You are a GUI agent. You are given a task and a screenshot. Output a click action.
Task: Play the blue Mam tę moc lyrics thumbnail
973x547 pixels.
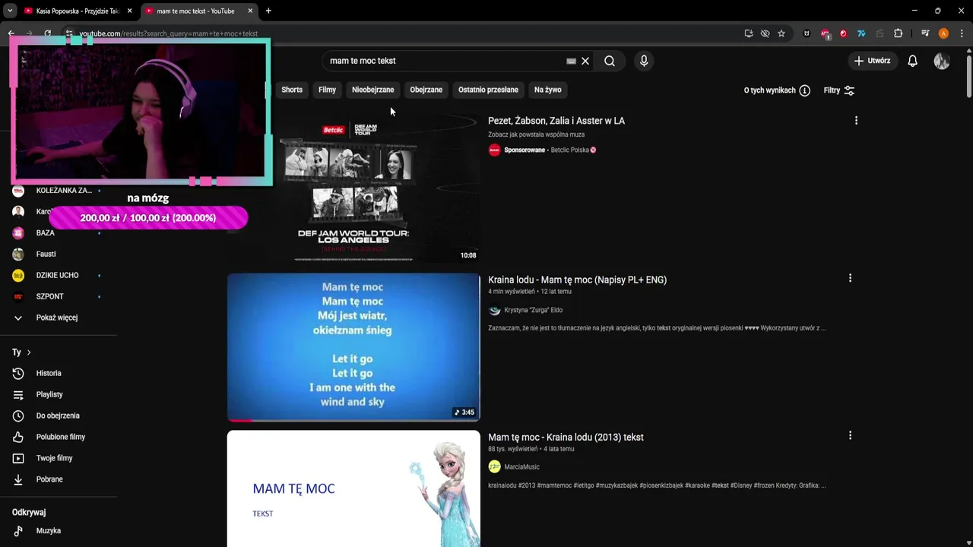(x=353, y=347)
